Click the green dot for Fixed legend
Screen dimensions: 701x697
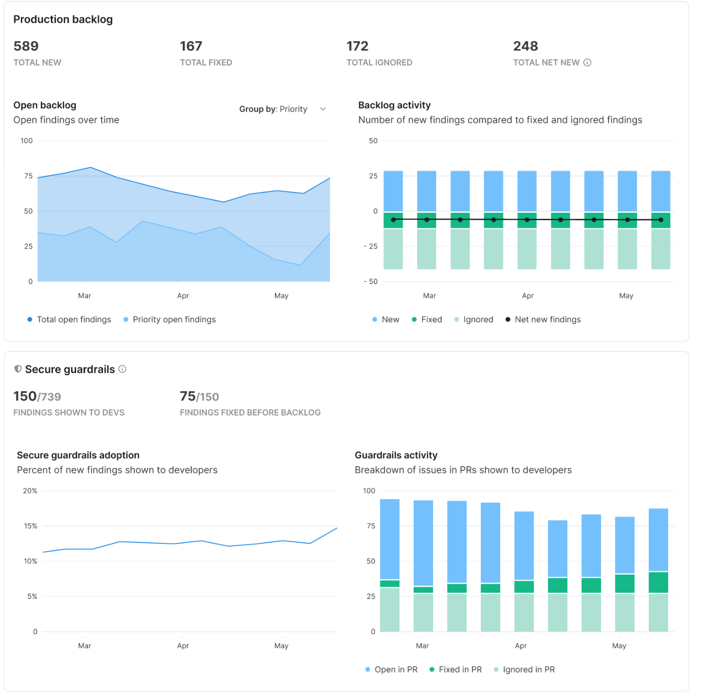414,319
